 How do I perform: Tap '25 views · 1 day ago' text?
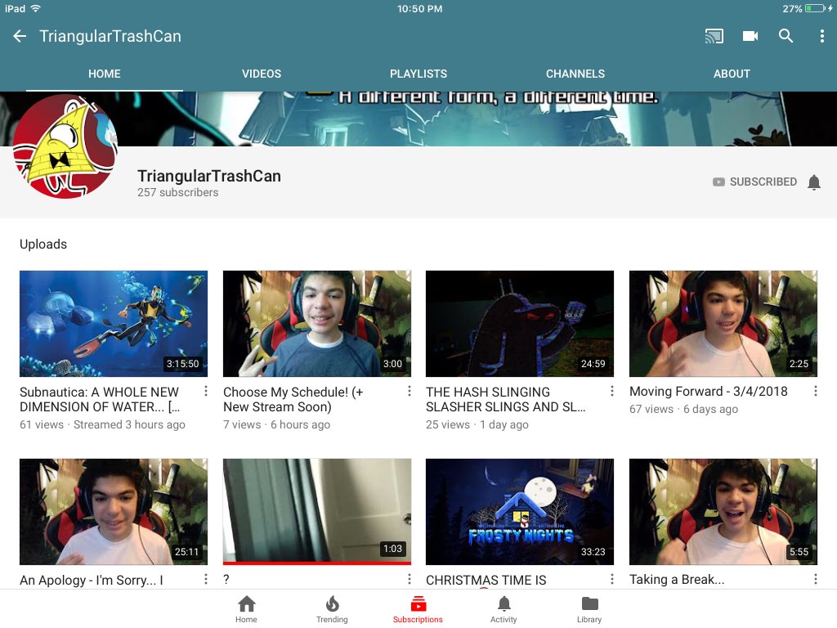coord(477,424)
